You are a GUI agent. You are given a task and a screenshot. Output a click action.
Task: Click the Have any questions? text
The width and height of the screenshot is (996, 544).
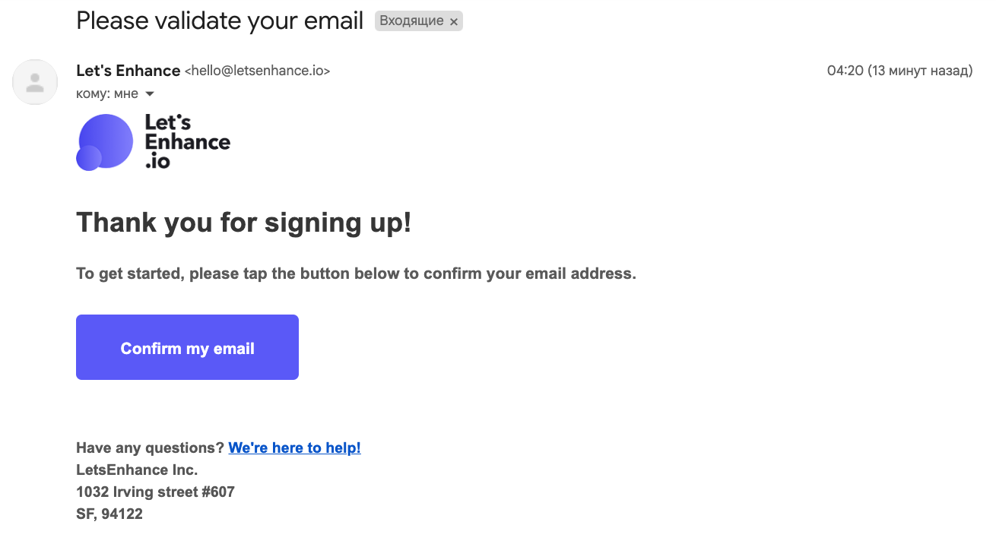(150, 448)
